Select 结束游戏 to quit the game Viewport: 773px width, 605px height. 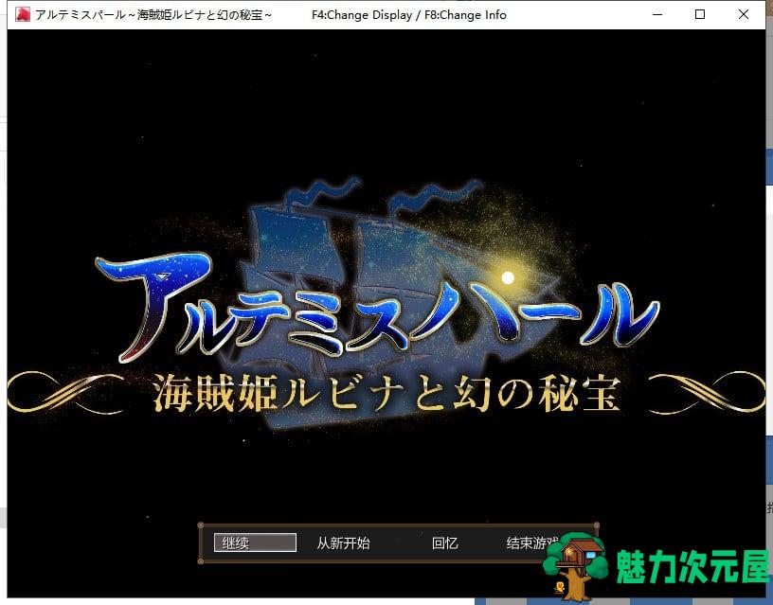(x=532, y=543)
